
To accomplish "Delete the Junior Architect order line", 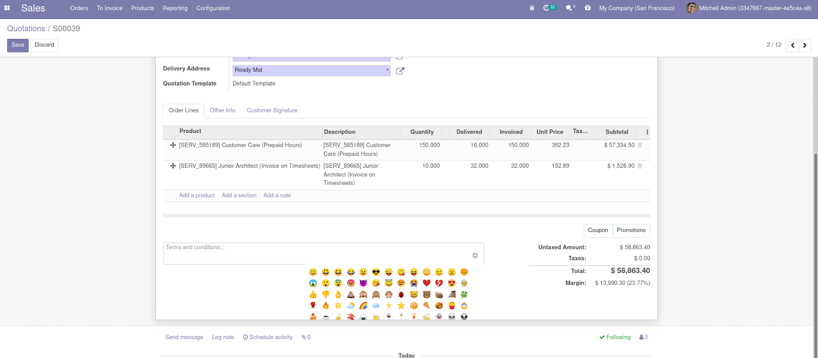I will (640, 166).
